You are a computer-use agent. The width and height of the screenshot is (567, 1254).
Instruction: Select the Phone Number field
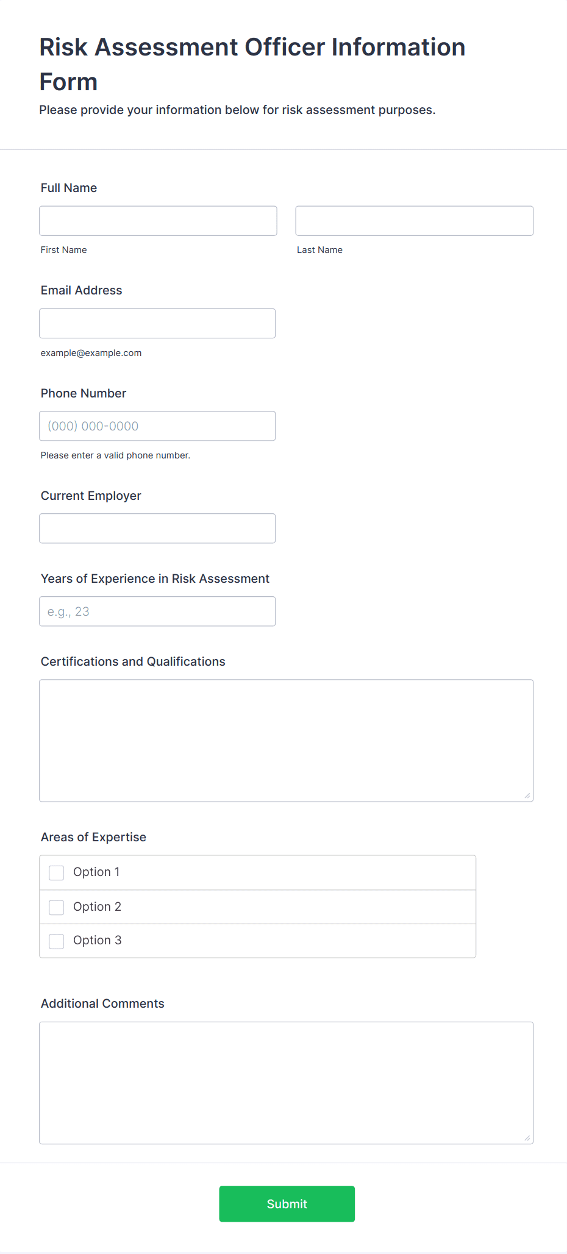157,426
